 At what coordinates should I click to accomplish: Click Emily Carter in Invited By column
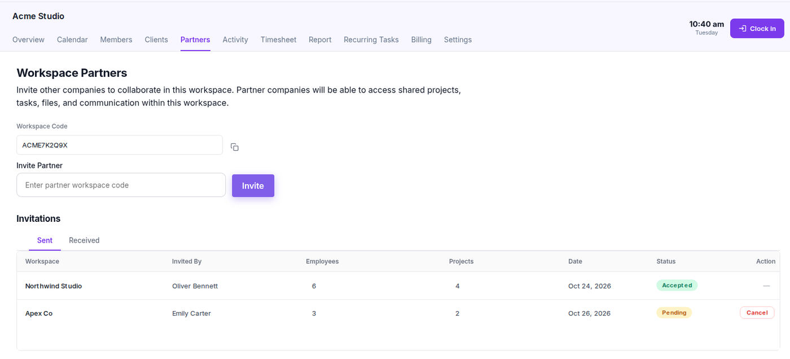coord(191,313)
